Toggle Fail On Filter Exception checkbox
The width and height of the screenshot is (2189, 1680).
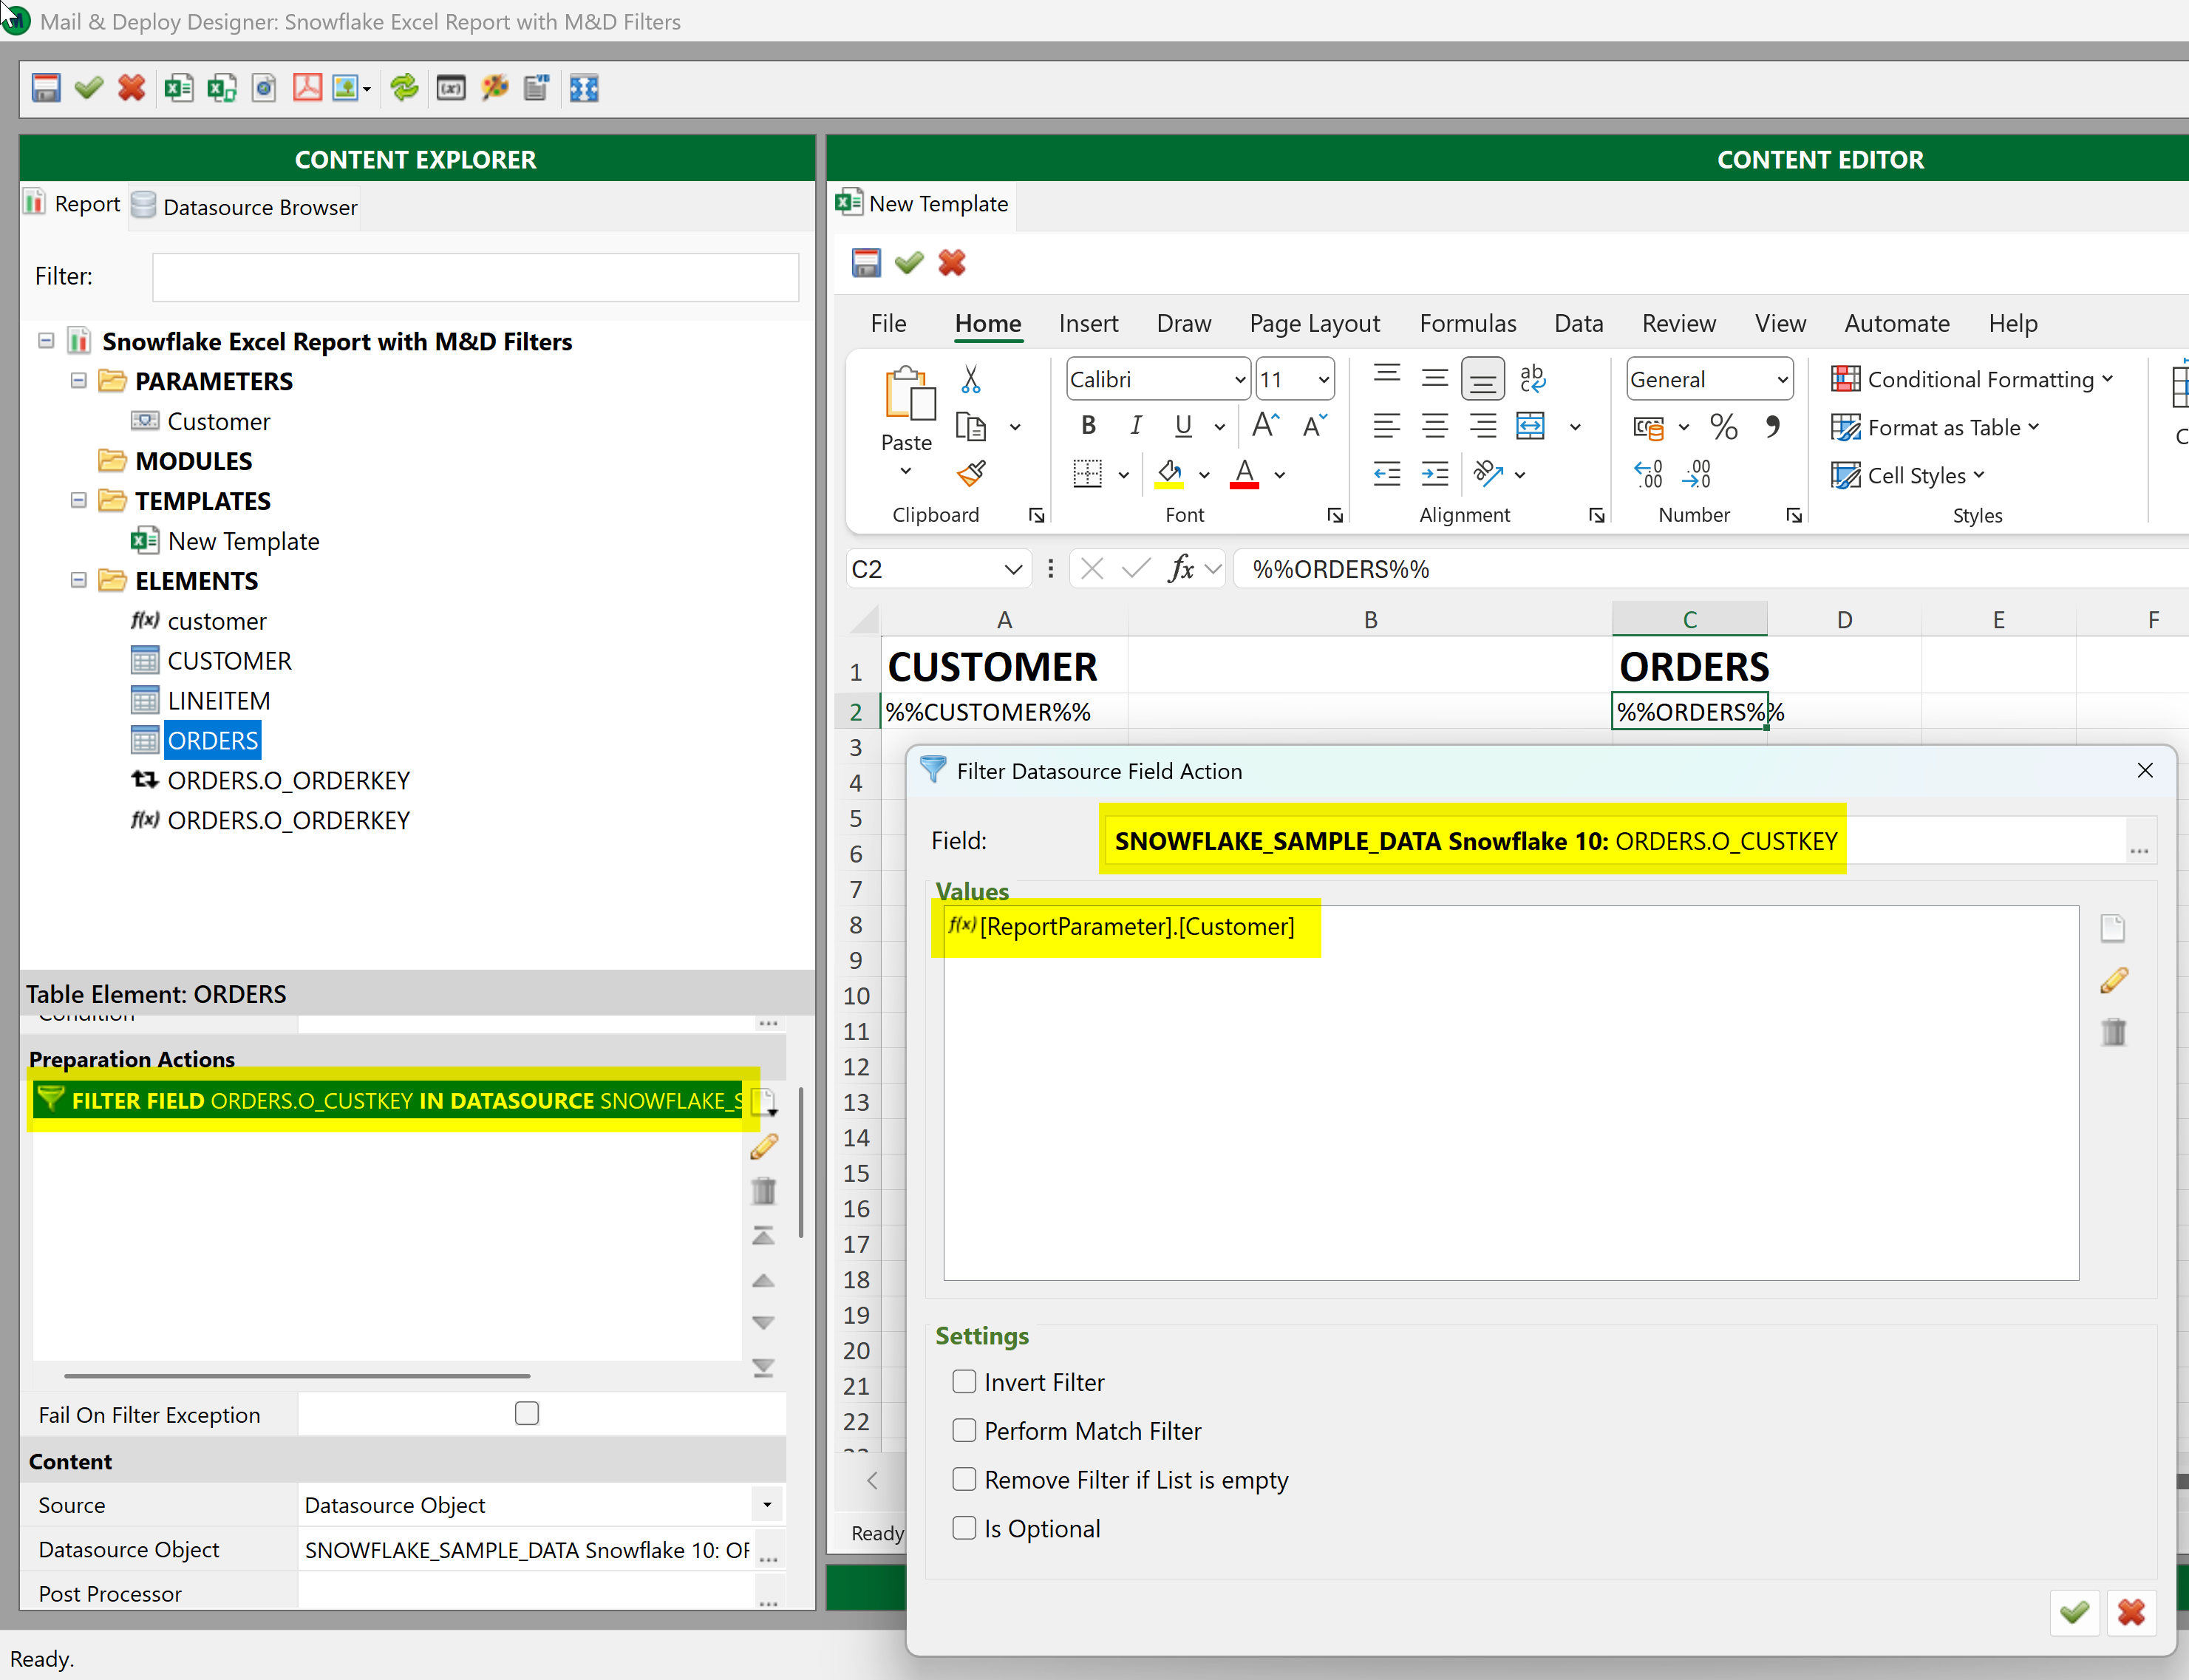(527, 1414)
